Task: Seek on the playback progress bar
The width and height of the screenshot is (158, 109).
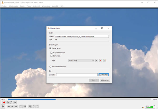Action: (x=79, y=99)
